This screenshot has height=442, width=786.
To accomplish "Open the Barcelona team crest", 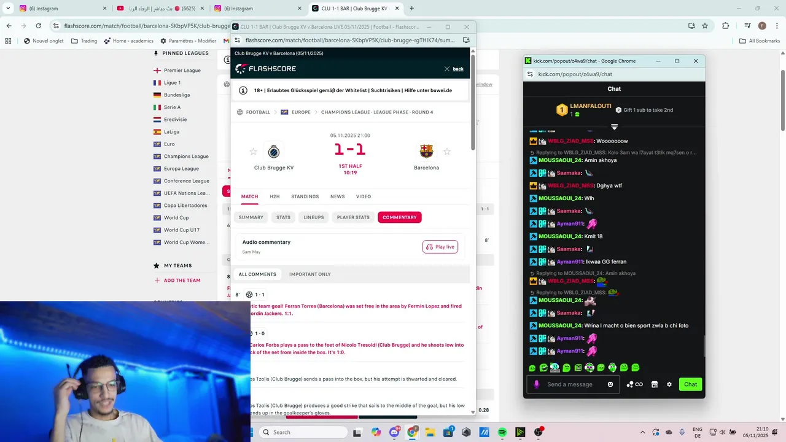I will [426, 151].
